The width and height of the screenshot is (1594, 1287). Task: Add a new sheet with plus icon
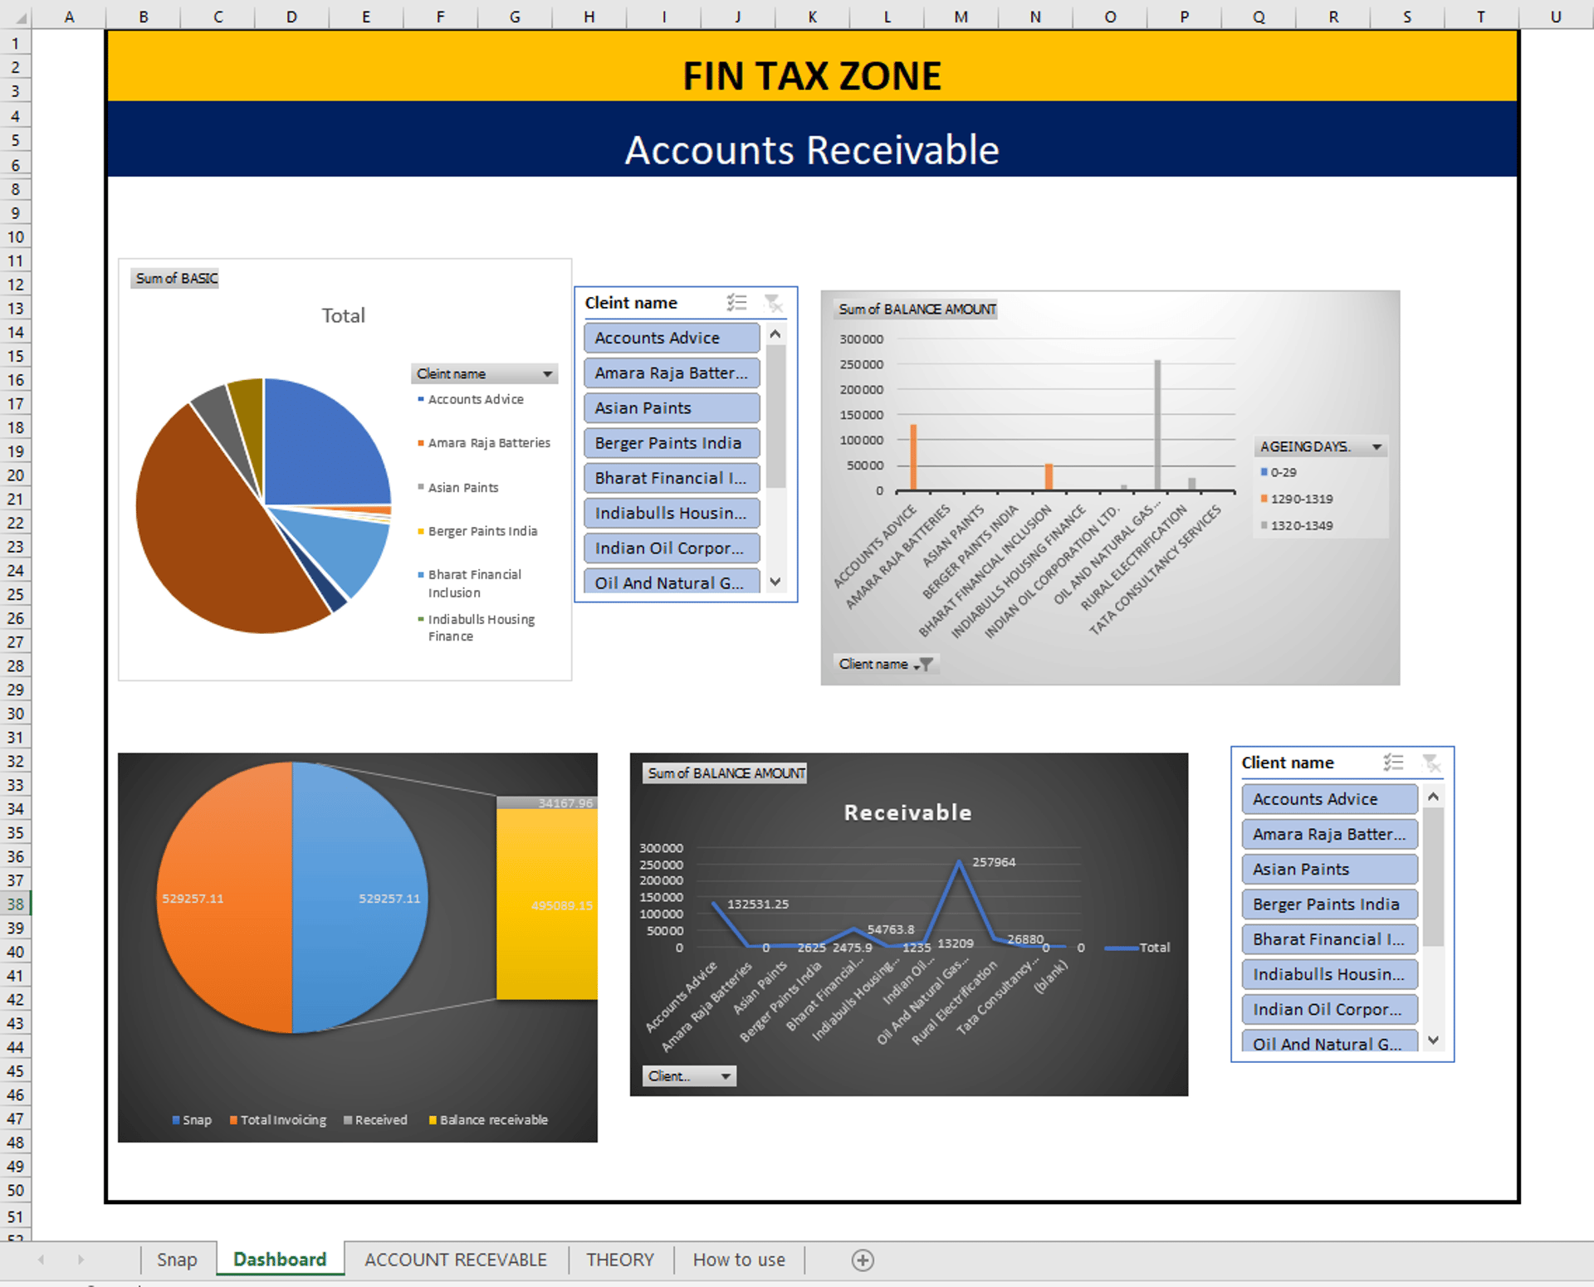[863, 1260]
